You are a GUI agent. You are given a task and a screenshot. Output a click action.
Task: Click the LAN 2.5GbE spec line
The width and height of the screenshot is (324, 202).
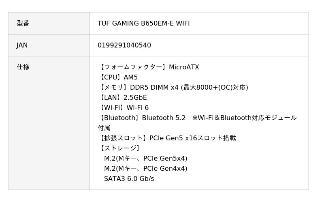tap(123, 98)
